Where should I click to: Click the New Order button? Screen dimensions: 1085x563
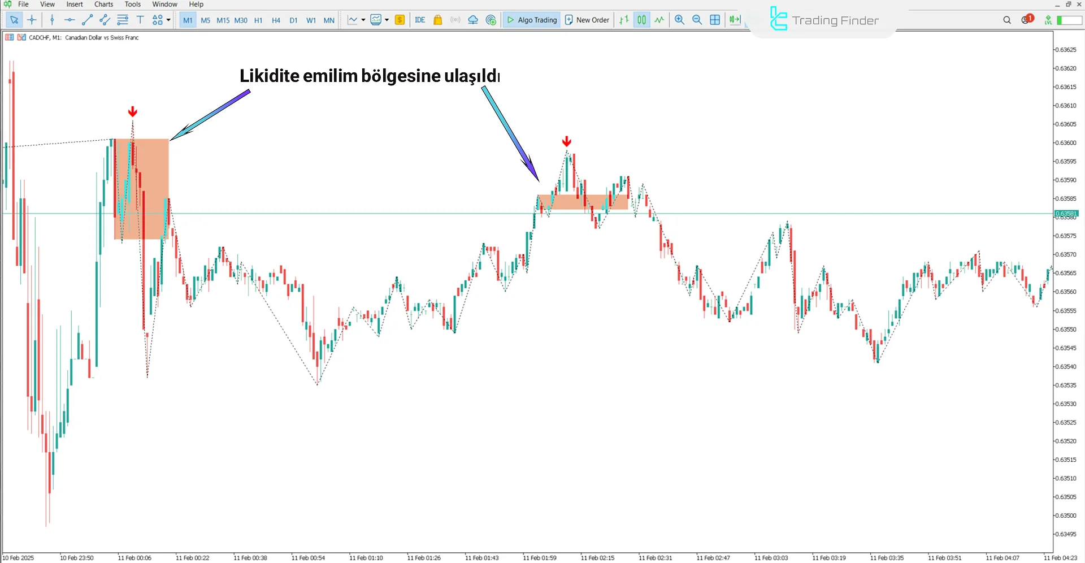coord(587,20)
